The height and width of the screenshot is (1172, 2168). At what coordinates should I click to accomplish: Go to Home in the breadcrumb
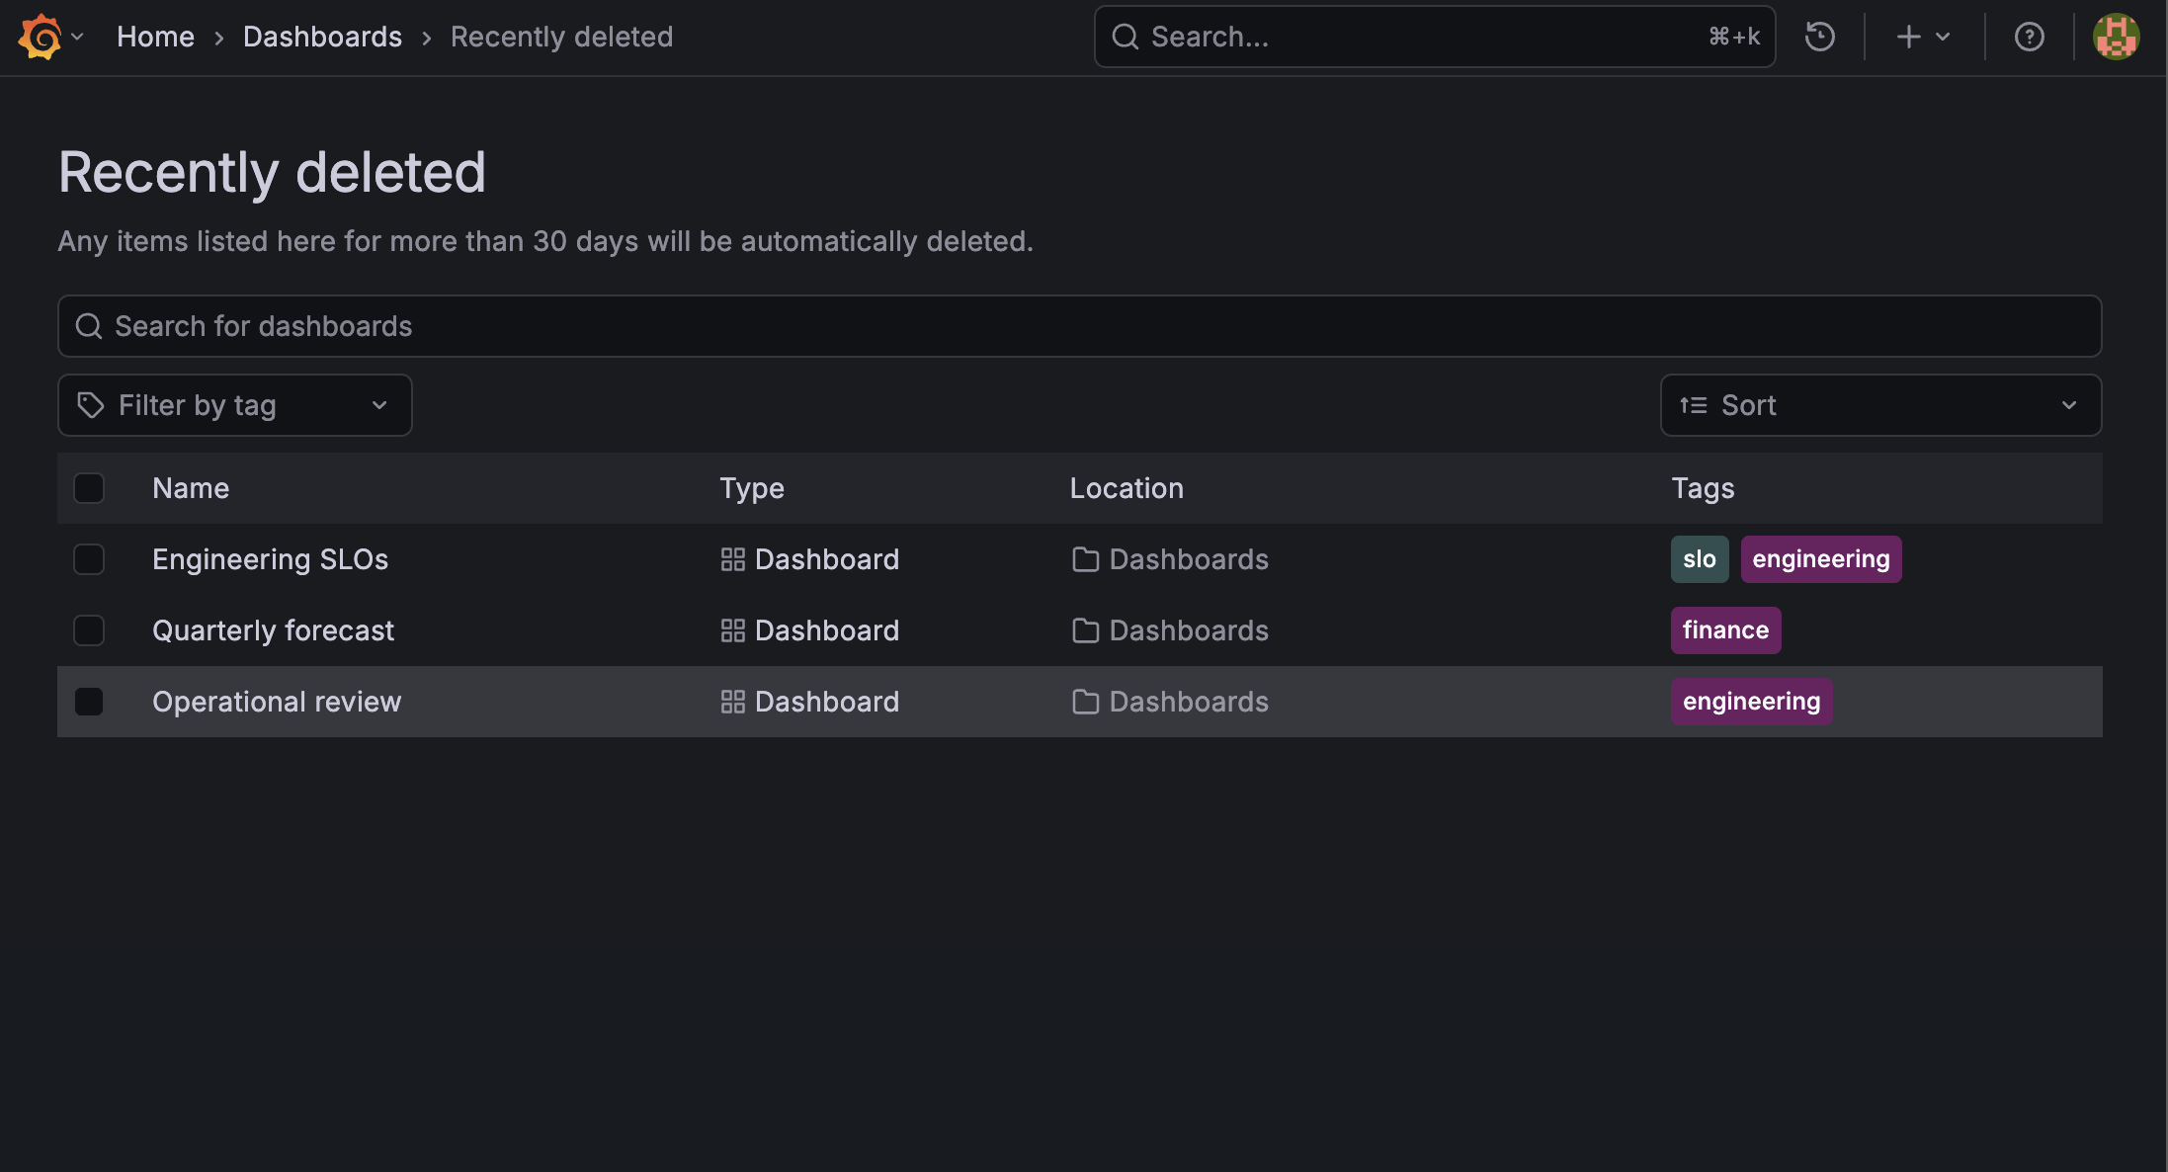pyautogui.click(x=155, y=37)
